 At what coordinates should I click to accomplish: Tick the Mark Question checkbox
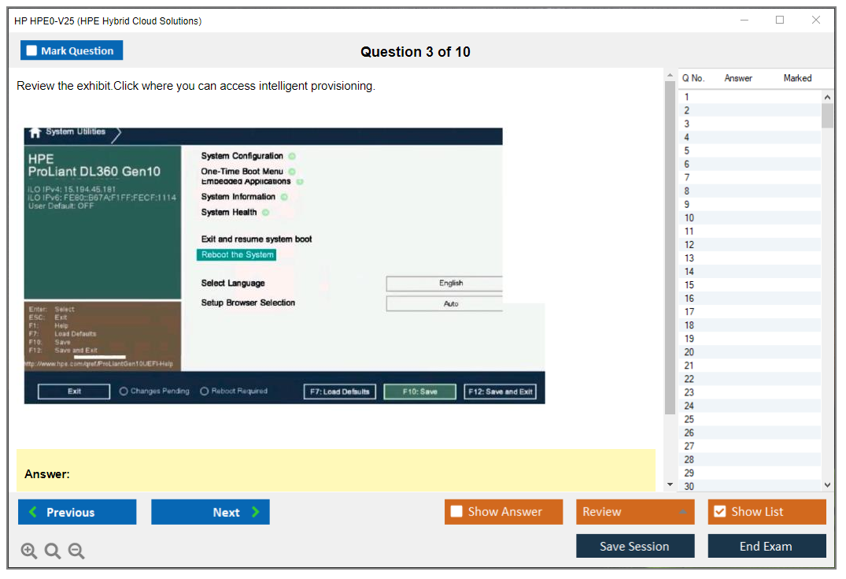31,51
